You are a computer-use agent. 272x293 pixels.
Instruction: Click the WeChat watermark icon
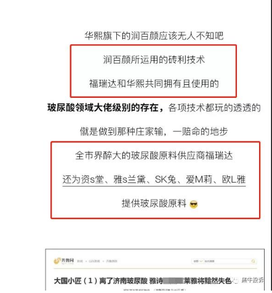coord(236,280)
